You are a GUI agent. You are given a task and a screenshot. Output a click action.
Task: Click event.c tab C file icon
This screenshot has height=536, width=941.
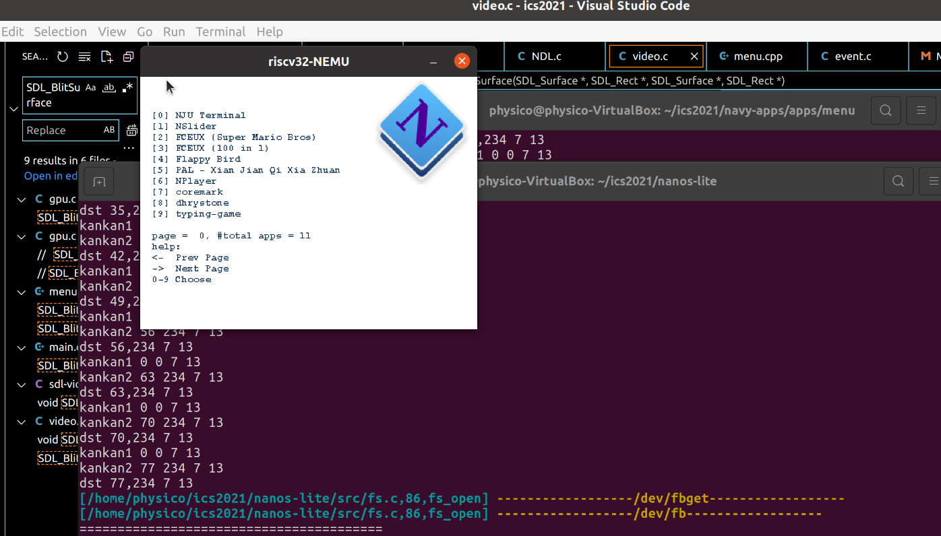[824, 57]
